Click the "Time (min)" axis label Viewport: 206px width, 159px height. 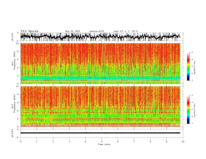[x=104, y=144]
